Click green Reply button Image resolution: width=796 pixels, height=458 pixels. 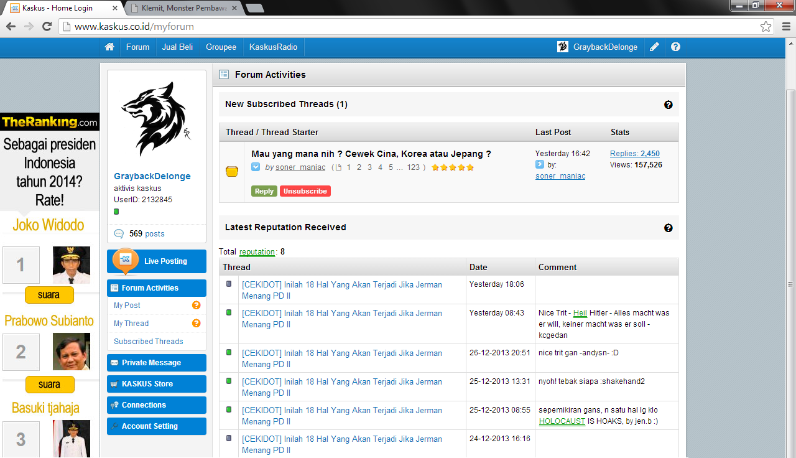click(x=264, y=191)
